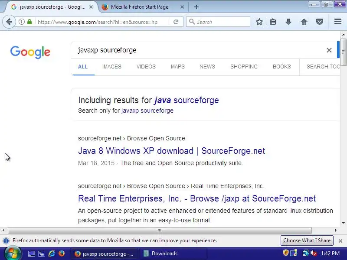
Task: Reload the page with refresh icon
Action: [x=176, y=22]
